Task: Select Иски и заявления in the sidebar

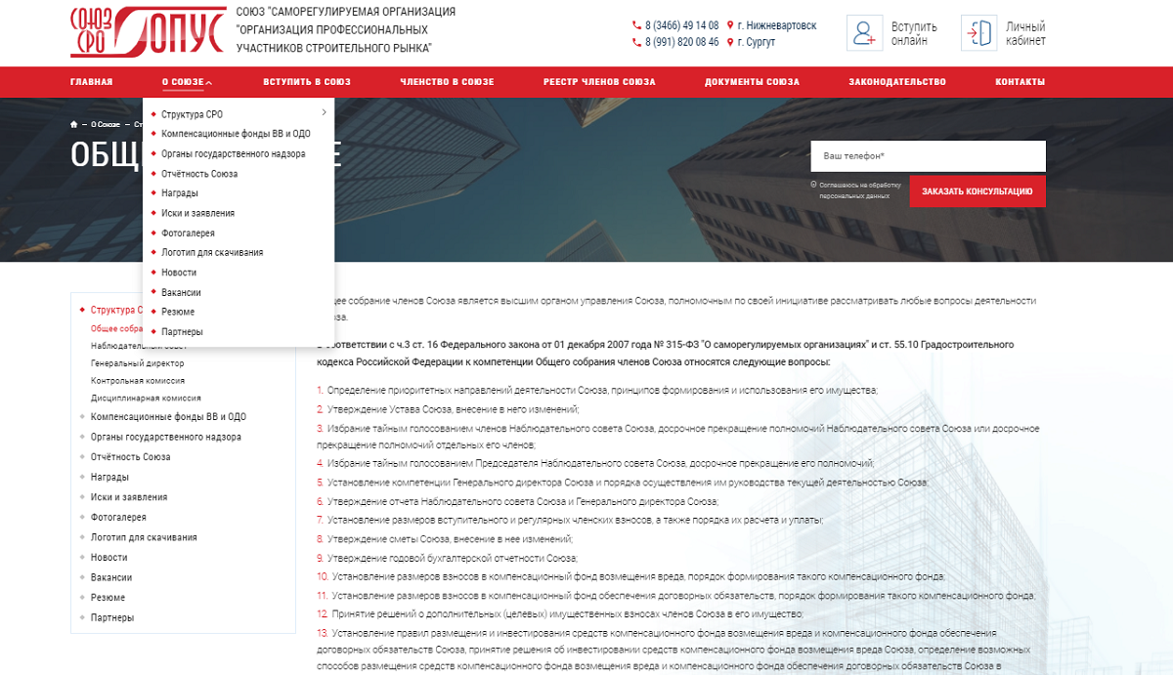Action: 129,497
